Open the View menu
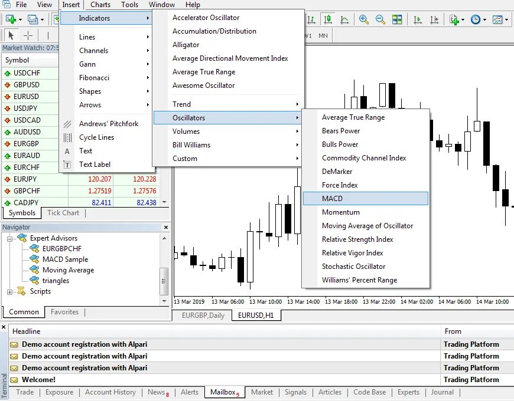The height and width of the screenshot is (401, 514). (x=44, y=5)
